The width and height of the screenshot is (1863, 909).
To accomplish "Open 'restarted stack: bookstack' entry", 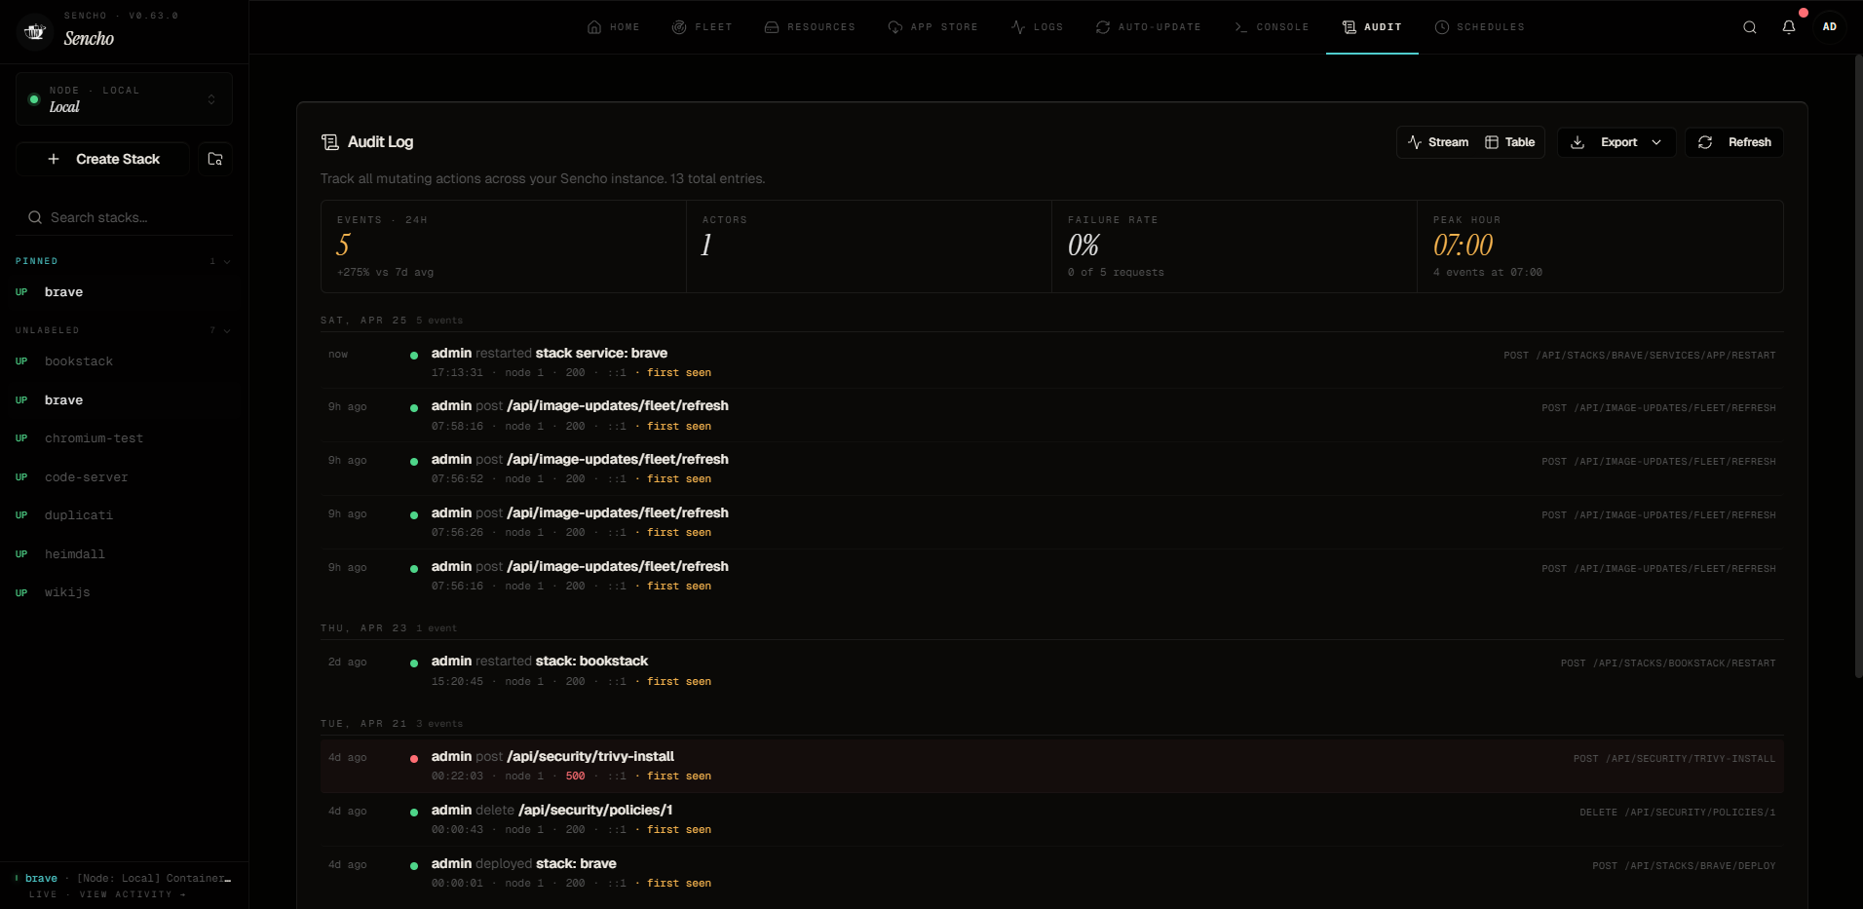I will 1051,670.
